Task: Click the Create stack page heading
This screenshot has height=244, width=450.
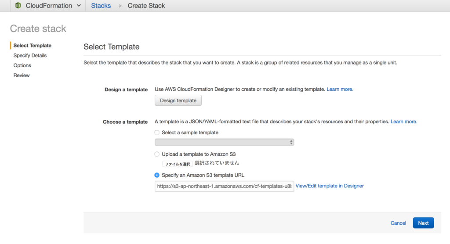Action: click(x=38, y=29)
